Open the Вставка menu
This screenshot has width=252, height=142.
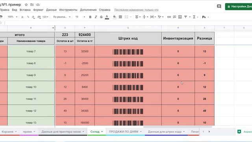coord(25,10)
